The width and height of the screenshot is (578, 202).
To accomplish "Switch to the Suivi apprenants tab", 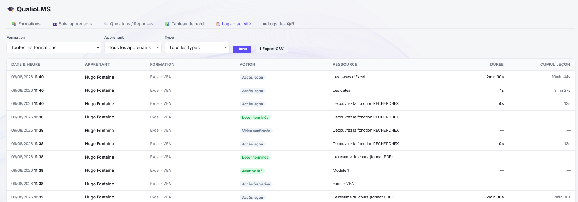I will pyautogui.click(x=72, y=24).
